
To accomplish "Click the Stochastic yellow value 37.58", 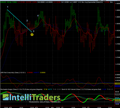I will [46, 89].
